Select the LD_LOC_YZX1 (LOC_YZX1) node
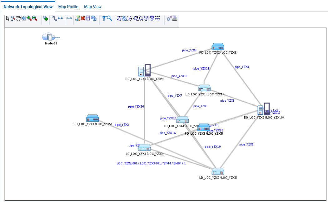Screen dimensions: 328x202 coord(204,88)
